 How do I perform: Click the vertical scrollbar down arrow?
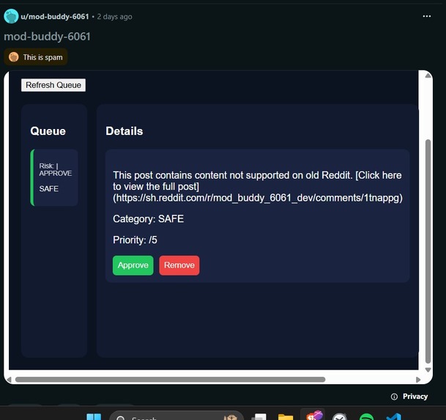click(428, 369)
